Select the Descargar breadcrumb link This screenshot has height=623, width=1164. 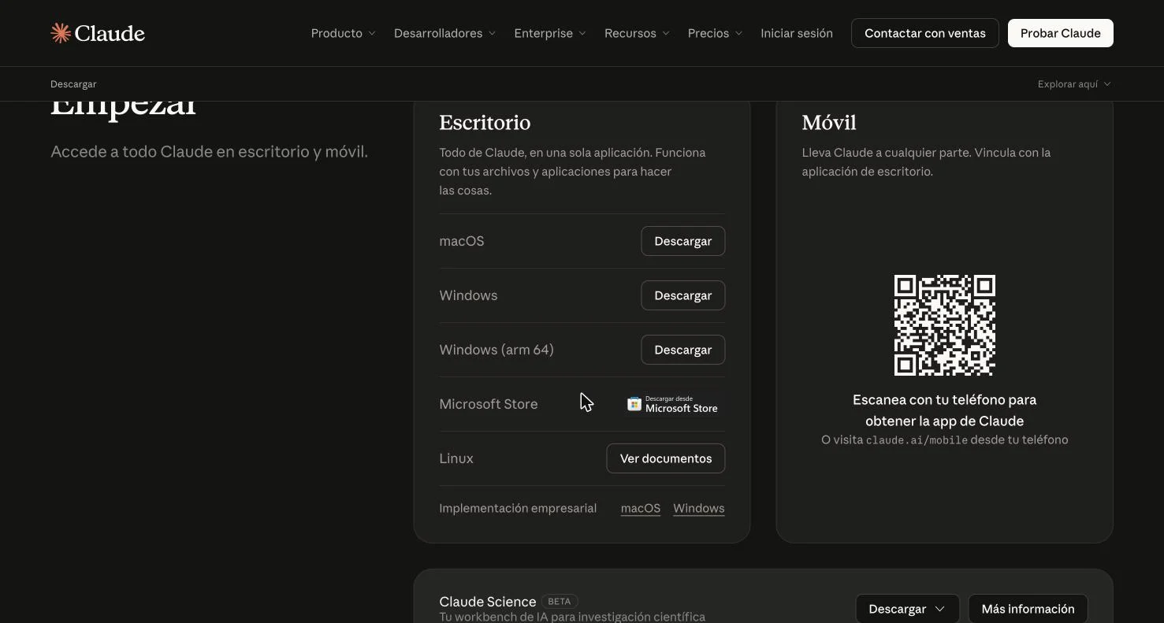[x=73, y=84]
